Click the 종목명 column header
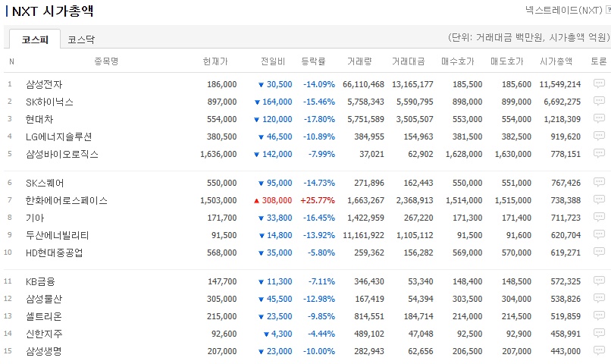The image size is (611, 364). [x=106, y=61]
